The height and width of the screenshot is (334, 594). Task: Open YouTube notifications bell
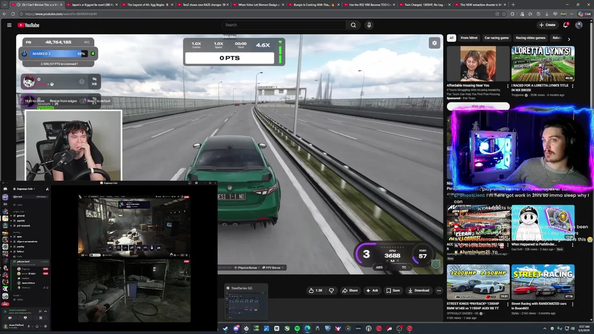(x=565, y=25)
